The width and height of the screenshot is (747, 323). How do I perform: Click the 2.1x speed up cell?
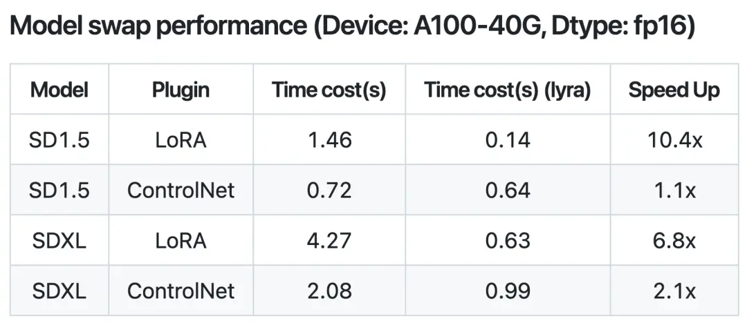(674, 291)
